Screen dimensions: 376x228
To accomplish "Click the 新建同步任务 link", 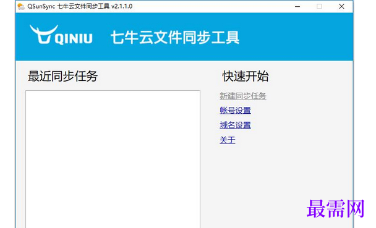I will tap(242, 96).
